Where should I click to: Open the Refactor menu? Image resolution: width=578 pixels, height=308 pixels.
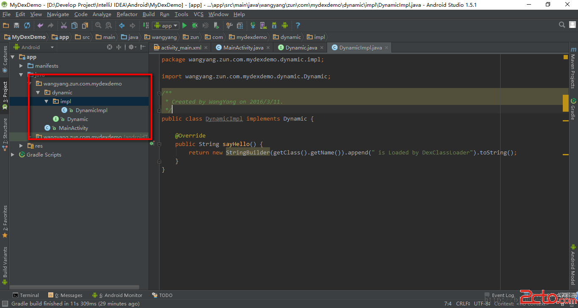click(x=127, y=14)
